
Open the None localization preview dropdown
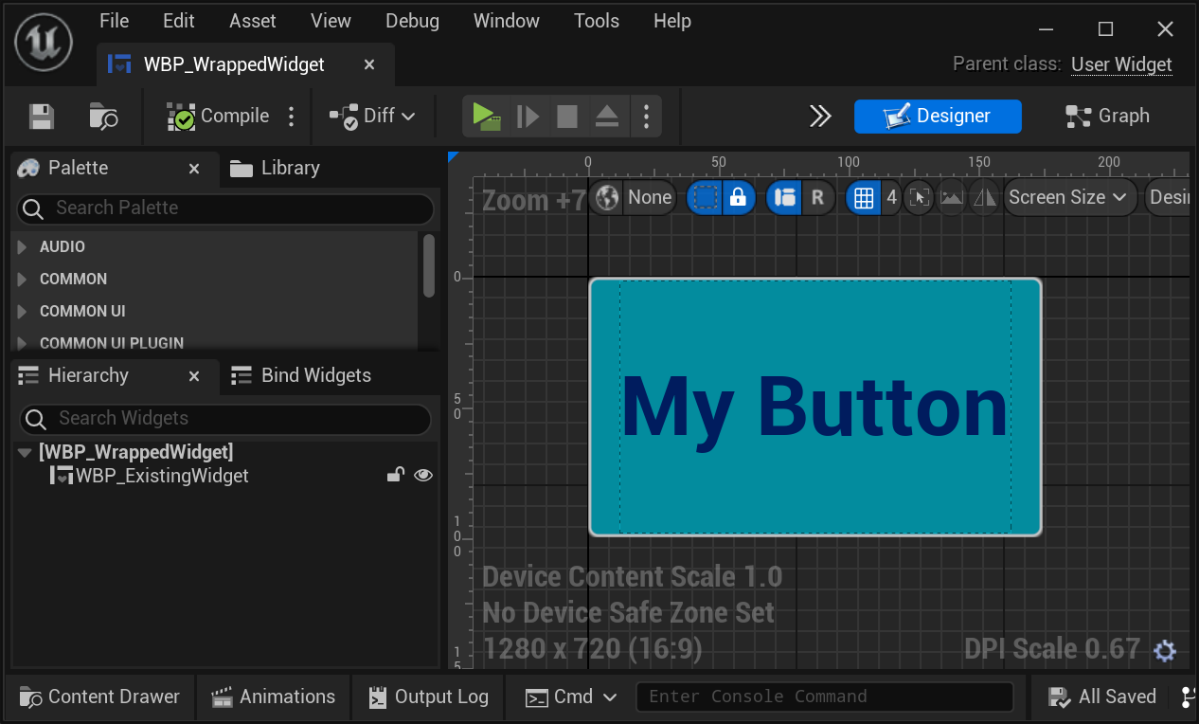(x=649, y=197)
